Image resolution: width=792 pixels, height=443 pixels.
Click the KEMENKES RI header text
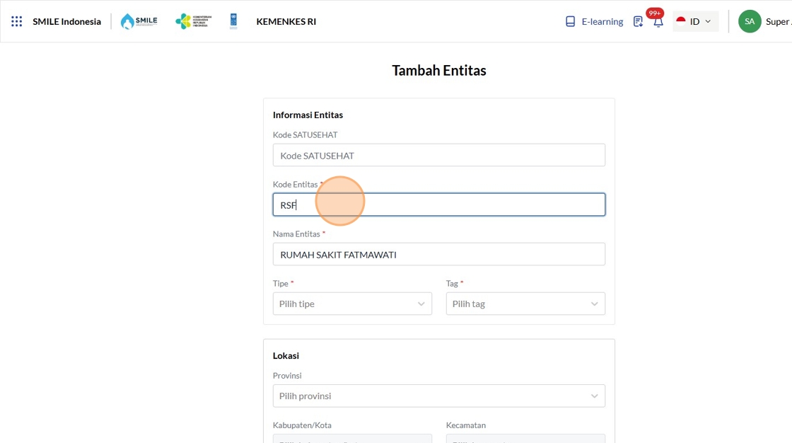point(286,21)
